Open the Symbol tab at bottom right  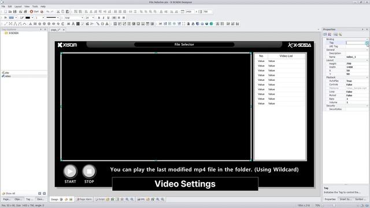[360, 199]
